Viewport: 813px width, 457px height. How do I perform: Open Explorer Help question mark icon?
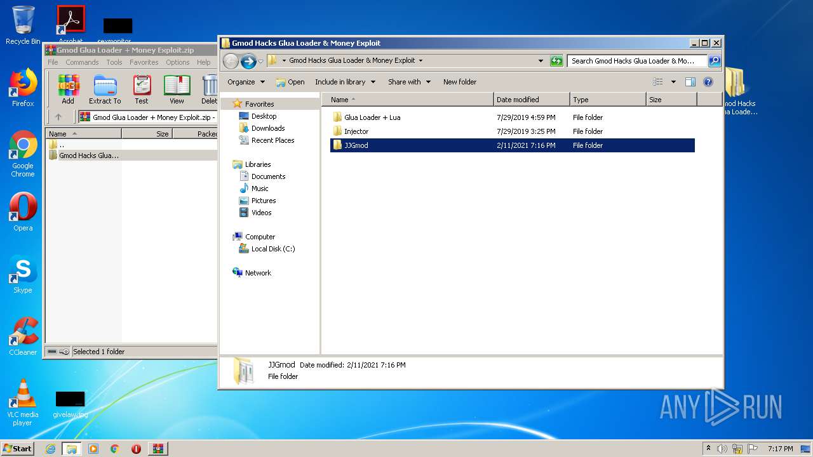708,82
